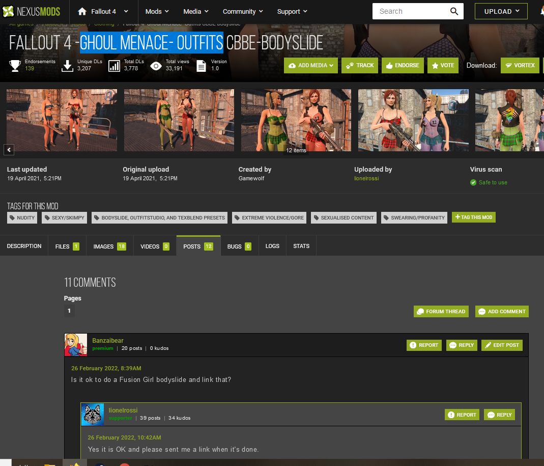The height and width of the screenshot is (466, 544).
Task: Select comments page 1
Action: (x=69, y=311)
